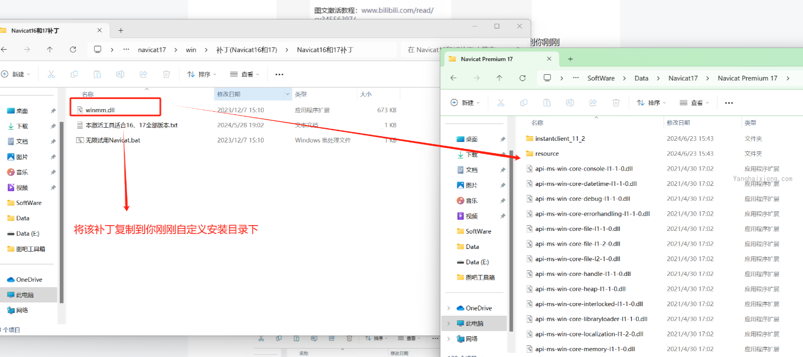Open 新建 dropdown in Navicat Premium 17 window
This screenshot has height=357, width=803.
(465, 103)
